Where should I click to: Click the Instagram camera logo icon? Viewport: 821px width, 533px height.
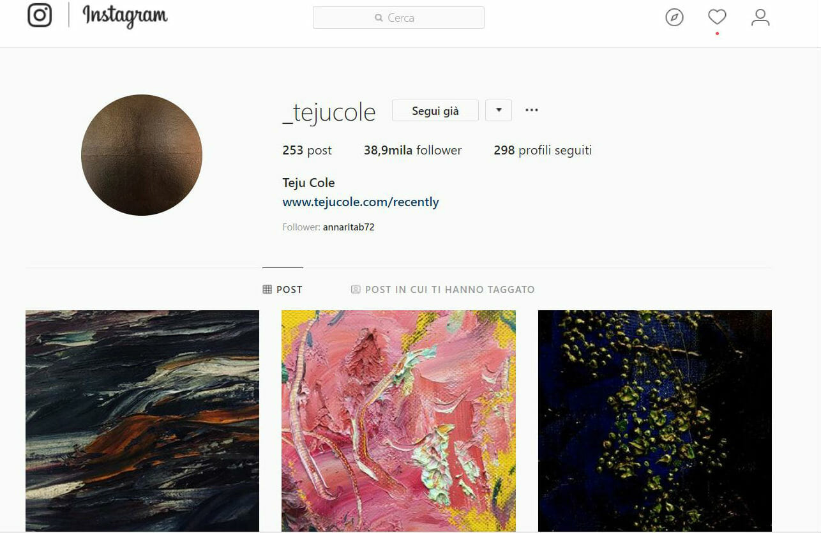pyautogui.click(x=40, y=15)
